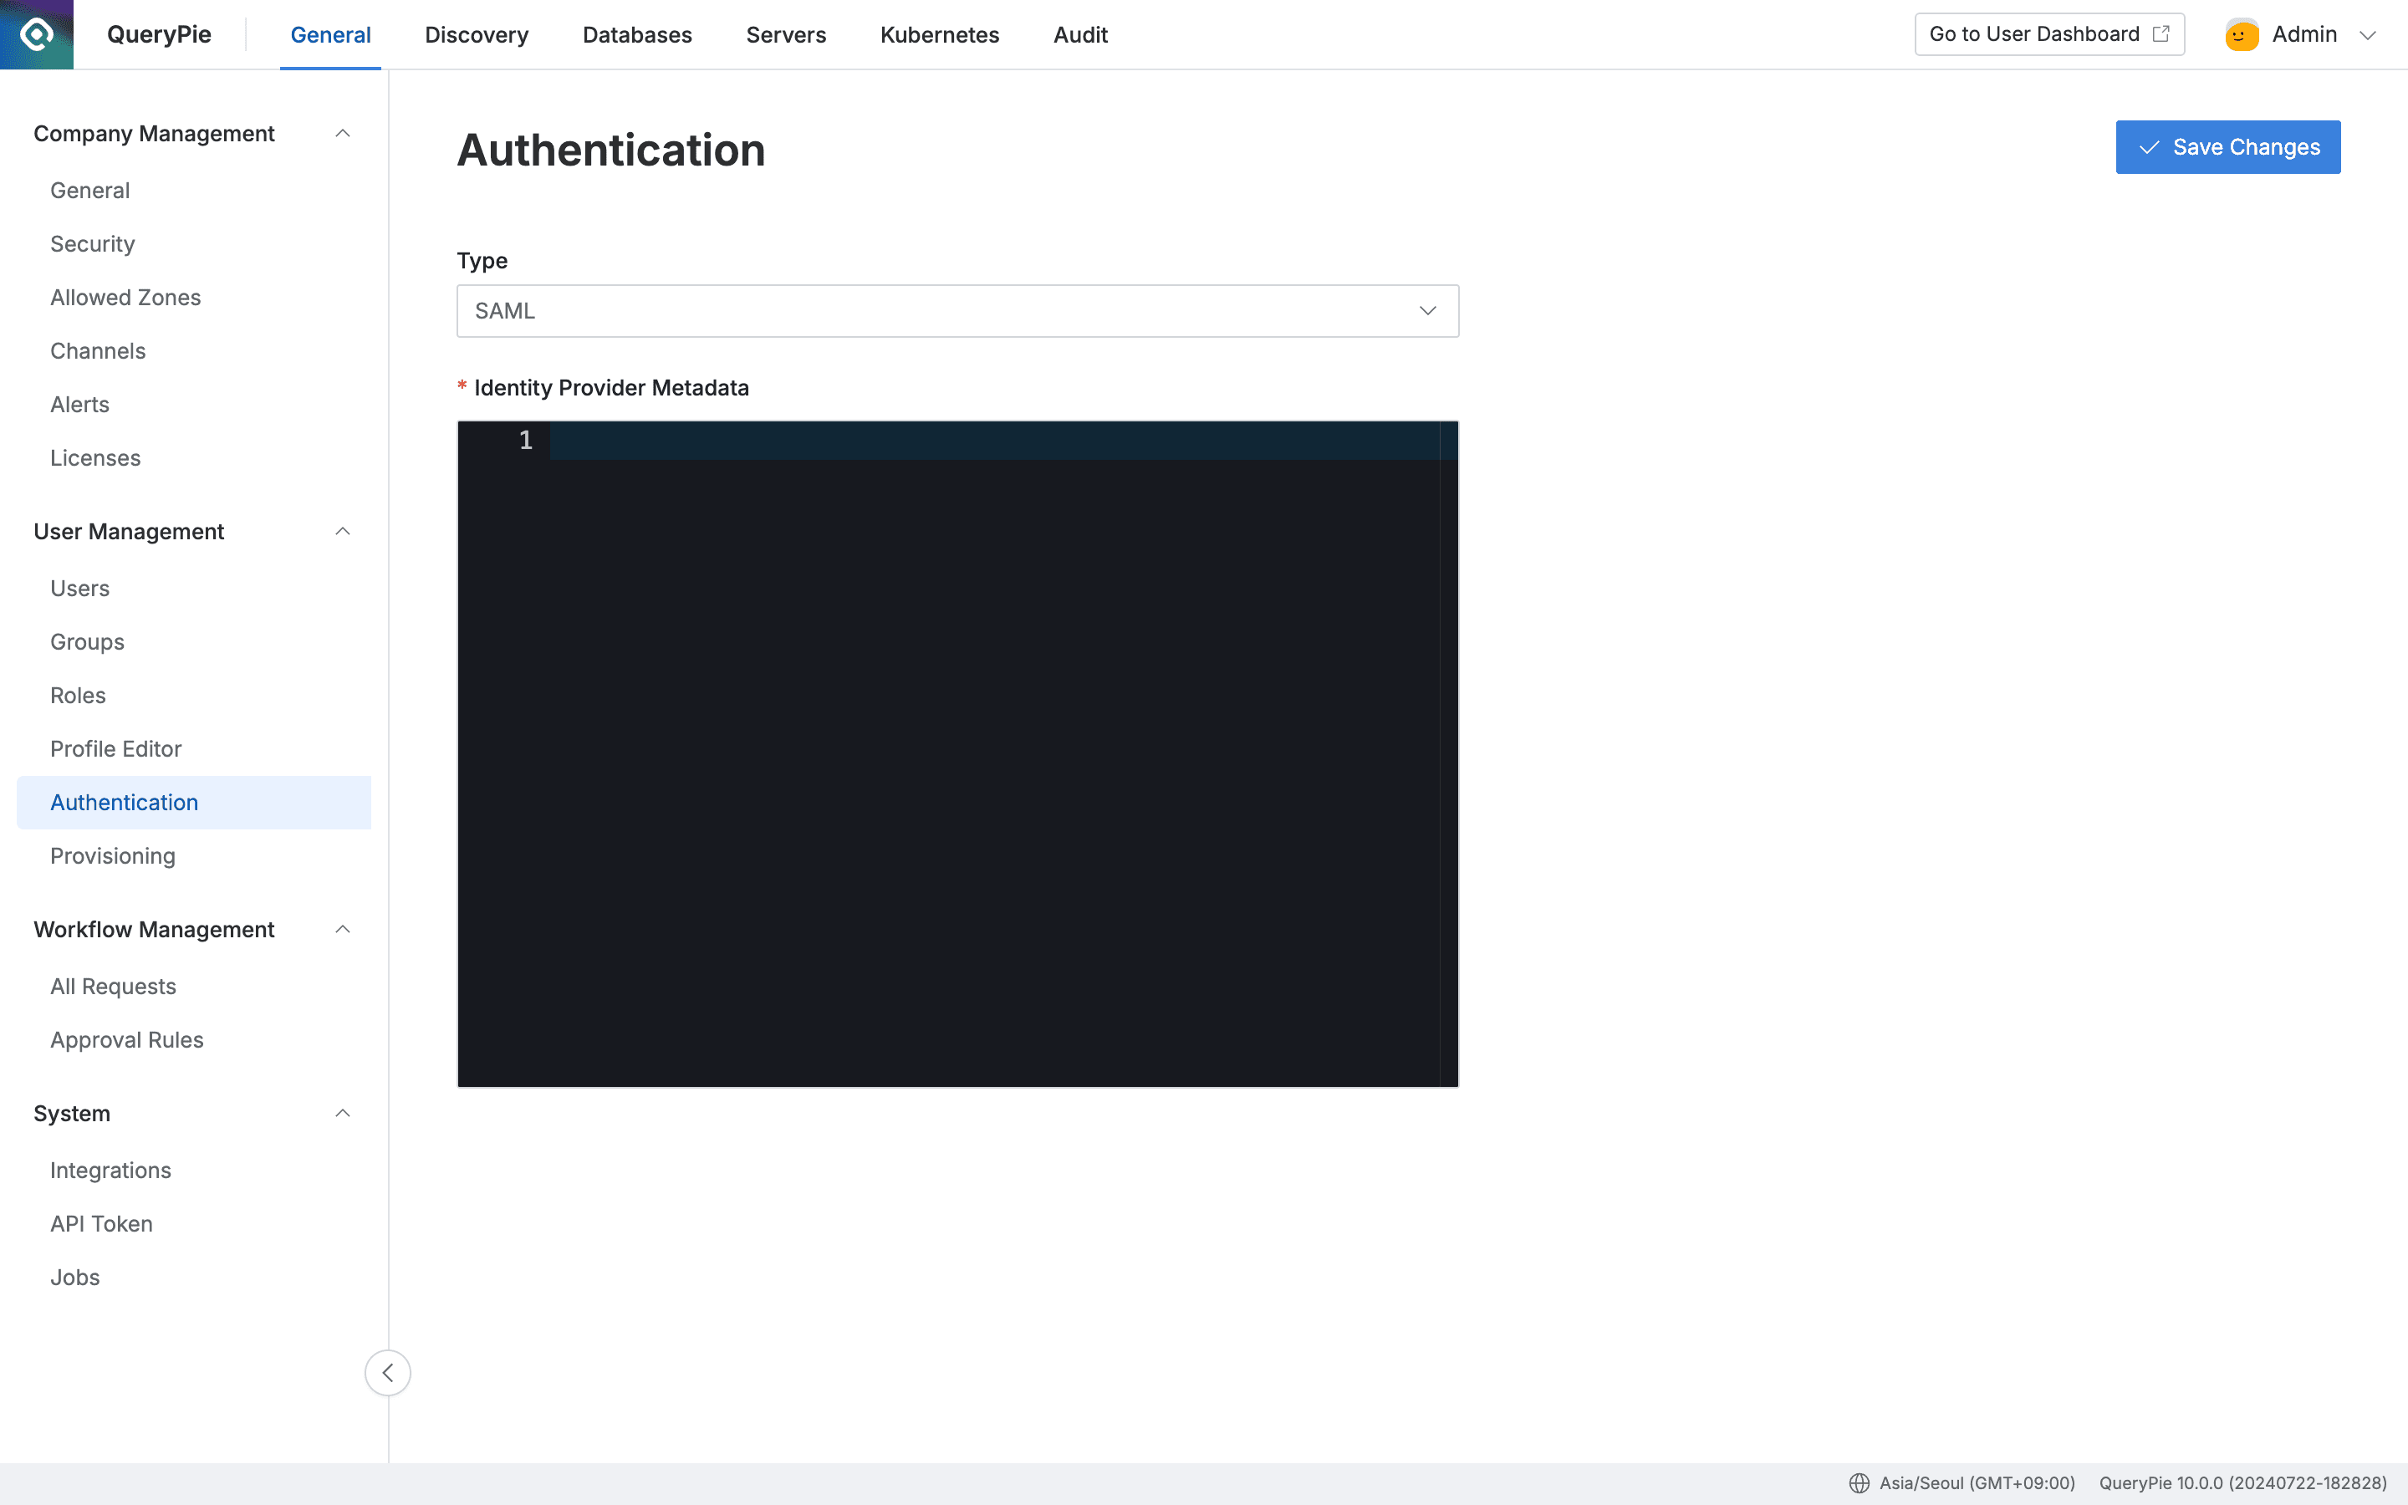Viewport: 2408px width, 1505px height.
Task: Collapse the left sidebar with the arrow button
Action: click(x=388, y=1371)
